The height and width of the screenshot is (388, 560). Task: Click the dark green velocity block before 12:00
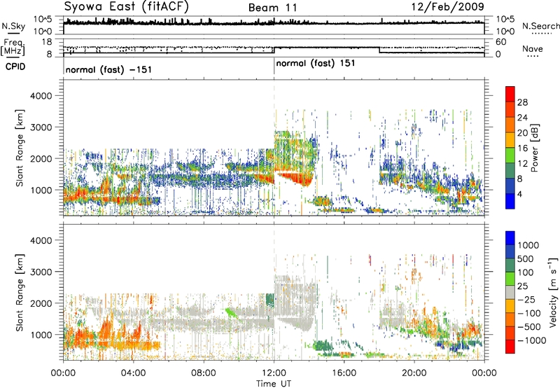[x=270, y=300]
